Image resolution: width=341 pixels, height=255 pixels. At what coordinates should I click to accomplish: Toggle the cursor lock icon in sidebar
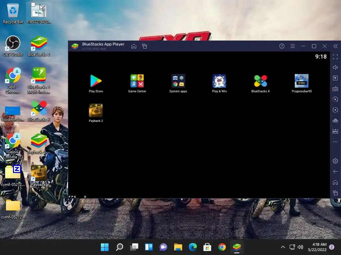coord(335,78)
